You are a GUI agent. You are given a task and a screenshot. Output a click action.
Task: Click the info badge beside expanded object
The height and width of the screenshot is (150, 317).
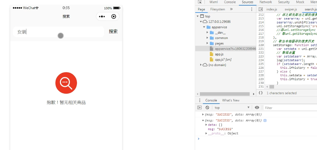(265, 121)
